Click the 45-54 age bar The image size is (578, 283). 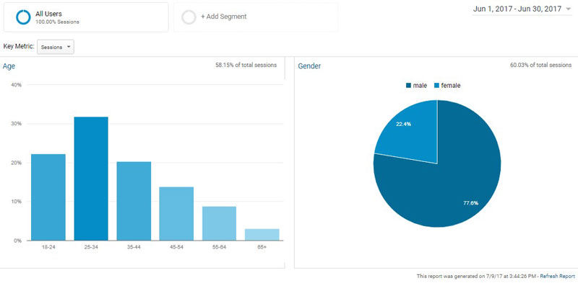(x=176, y=214)
